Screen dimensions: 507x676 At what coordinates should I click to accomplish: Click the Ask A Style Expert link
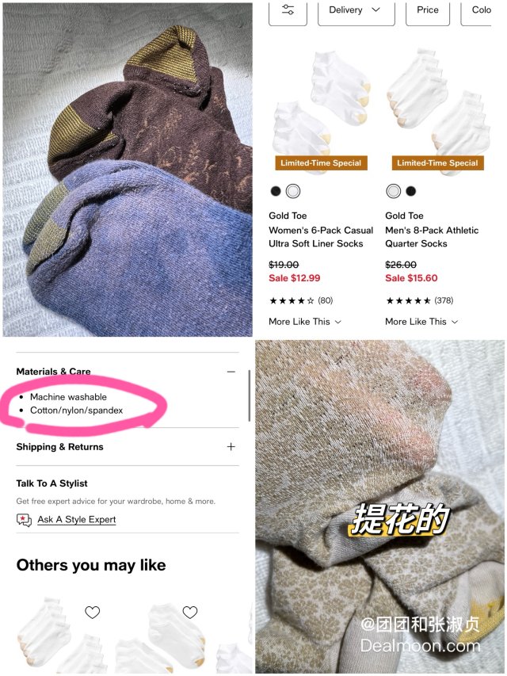(77, 520)
